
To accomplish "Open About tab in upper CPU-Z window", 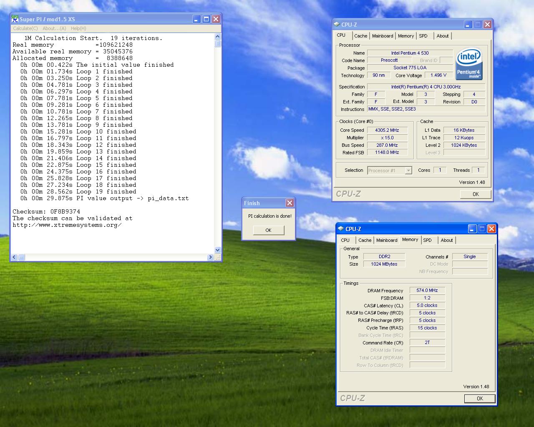I will tap(443, 36).
